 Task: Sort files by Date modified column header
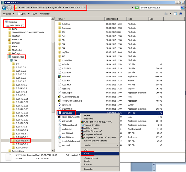click(x=112, y=19)
